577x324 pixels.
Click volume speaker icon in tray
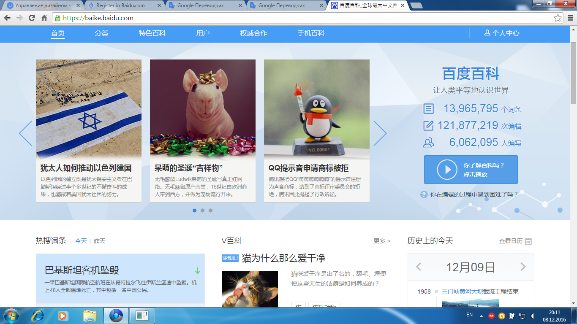(x=532, y=316)
